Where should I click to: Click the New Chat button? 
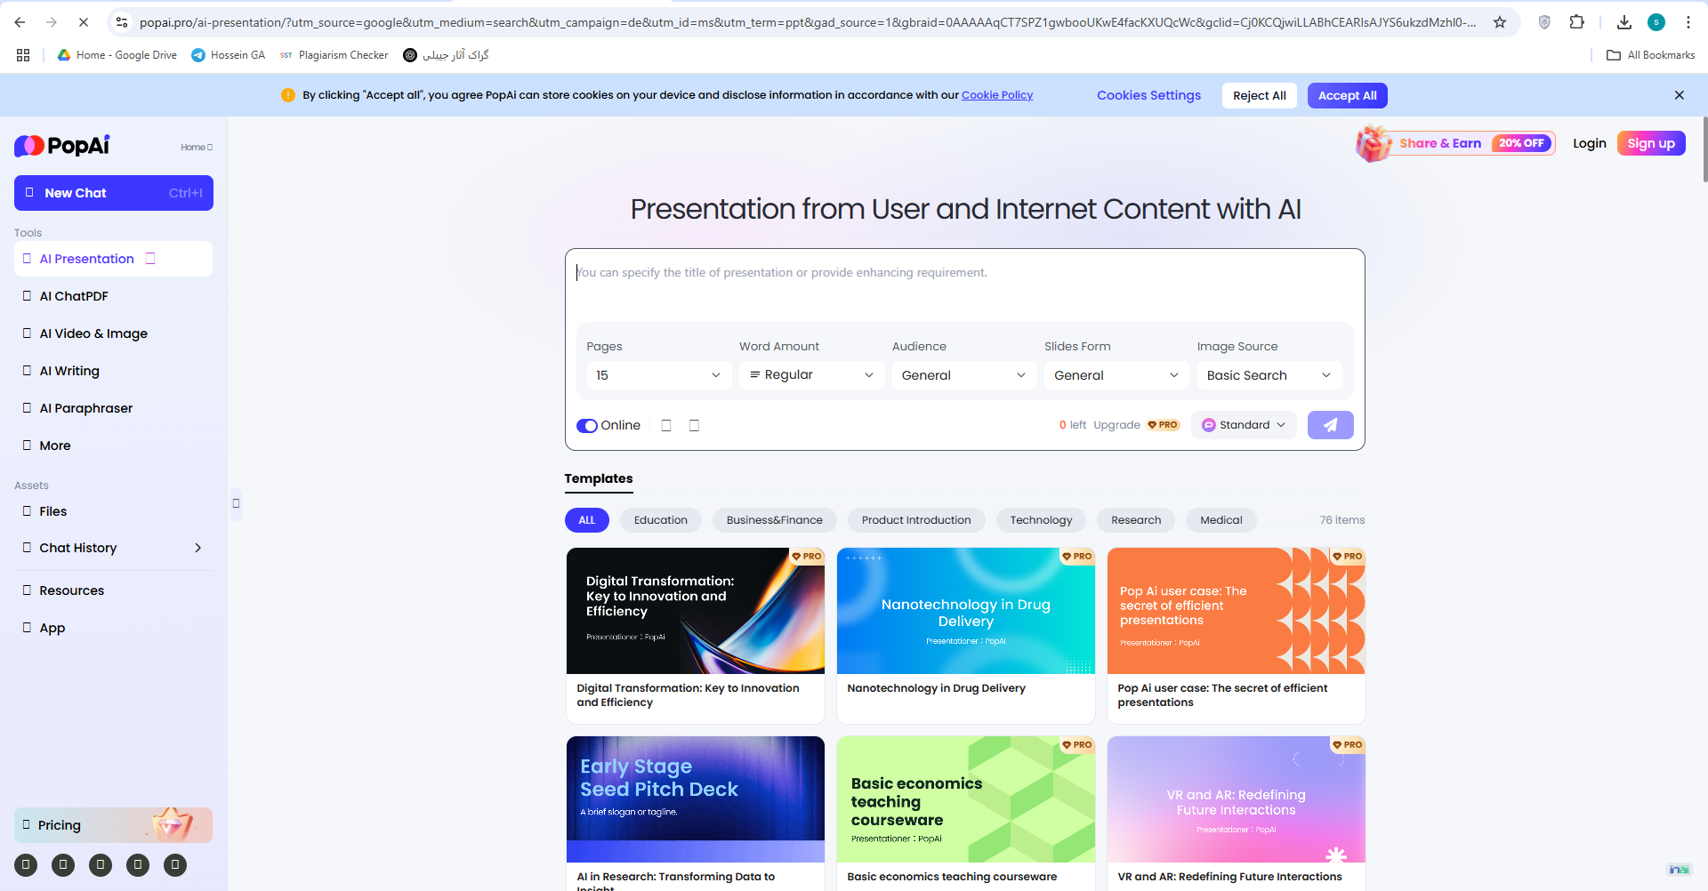click(113, 193)
